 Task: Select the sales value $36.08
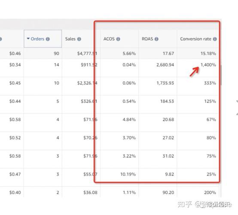(90, 193)
